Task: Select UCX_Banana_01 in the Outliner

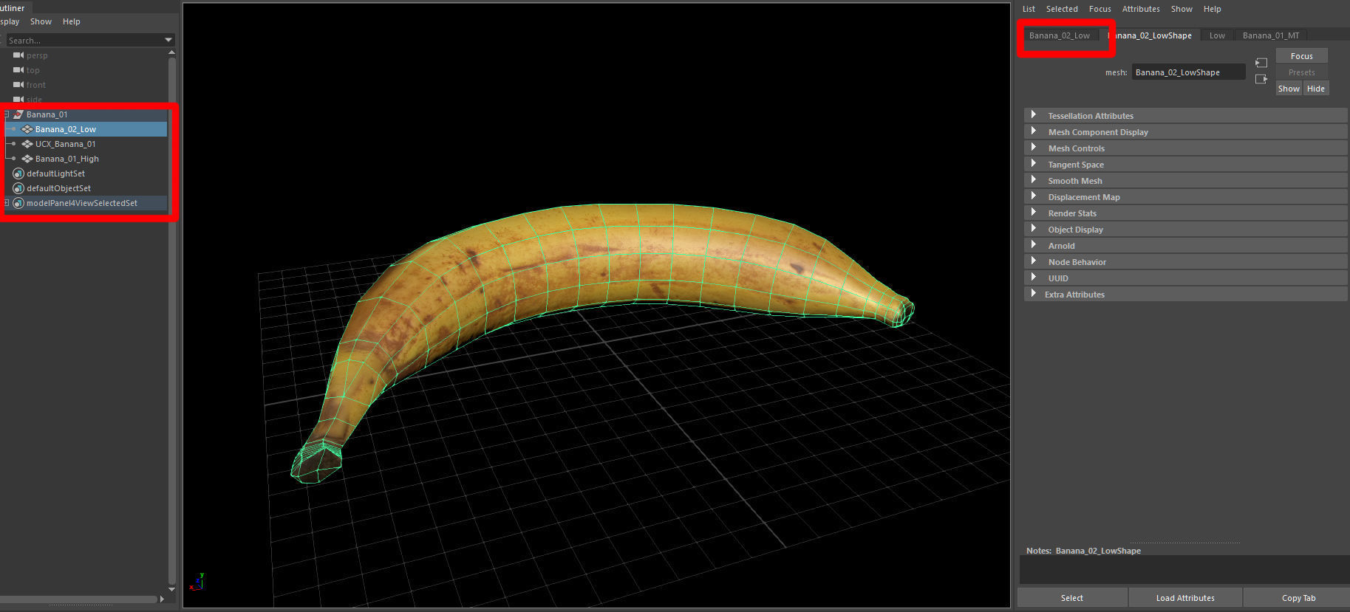Action: (x=65, y=144)
